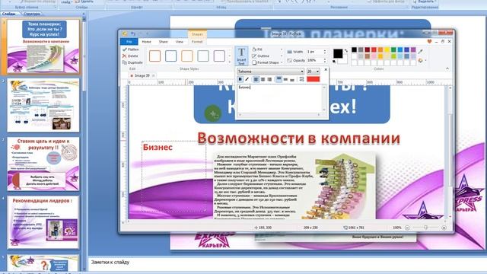Viewport: 487px width, 274px height.
Task: Switch to the Home ribbon tab
Action: click(x=146, y=42)
